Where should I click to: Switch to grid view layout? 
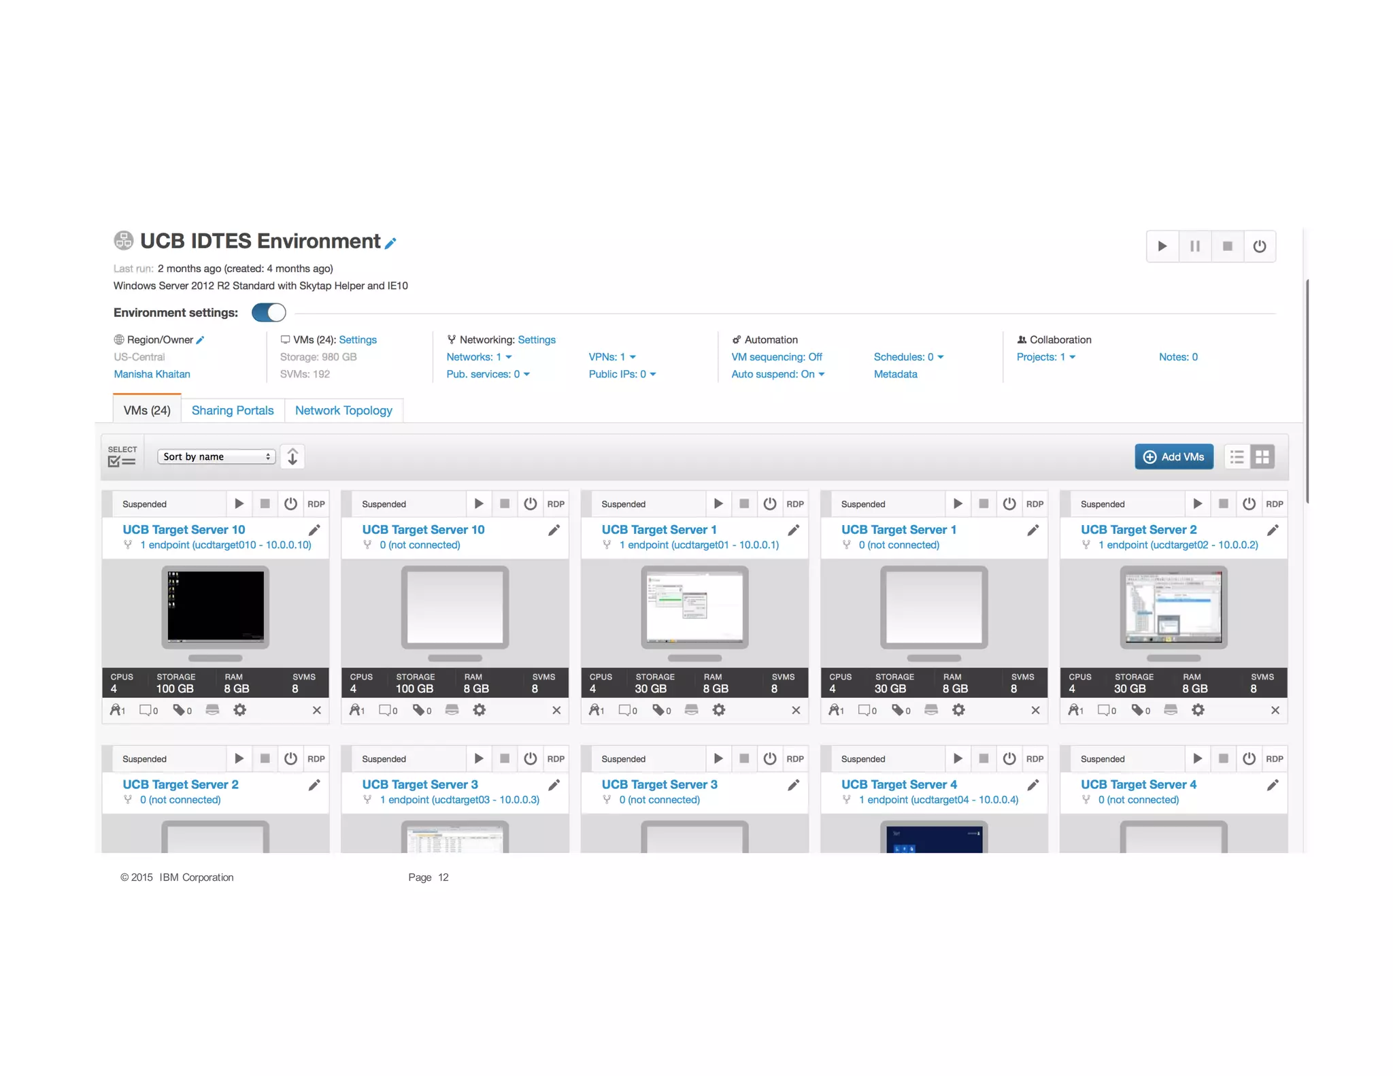click(1262, 456)
